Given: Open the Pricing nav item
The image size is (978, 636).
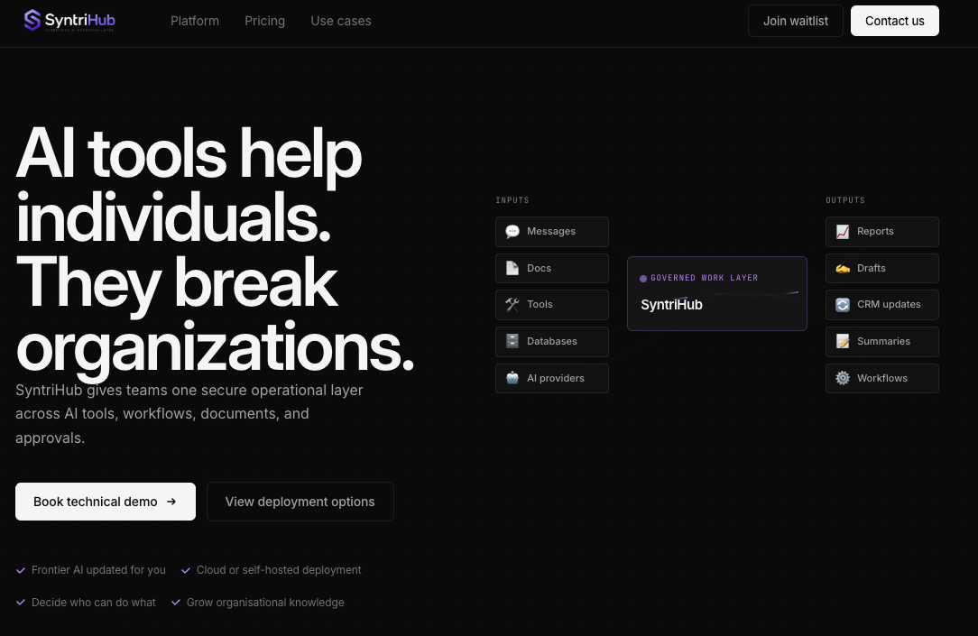Looking at the screenshot, I should click(264, 21).
